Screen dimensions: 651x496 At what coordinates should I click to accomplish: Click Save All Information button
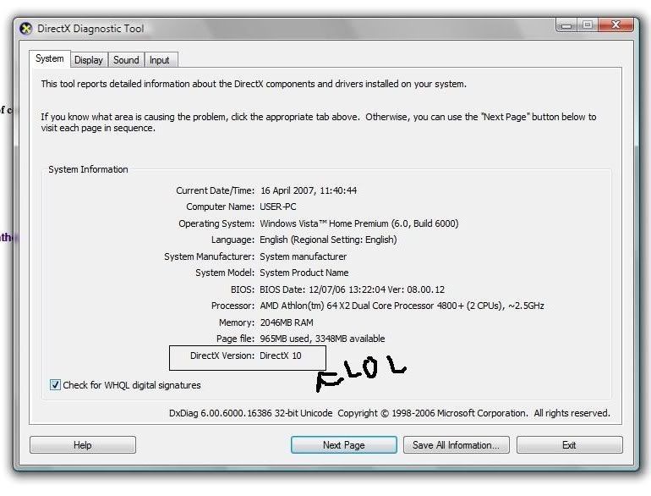pos(457,445)
